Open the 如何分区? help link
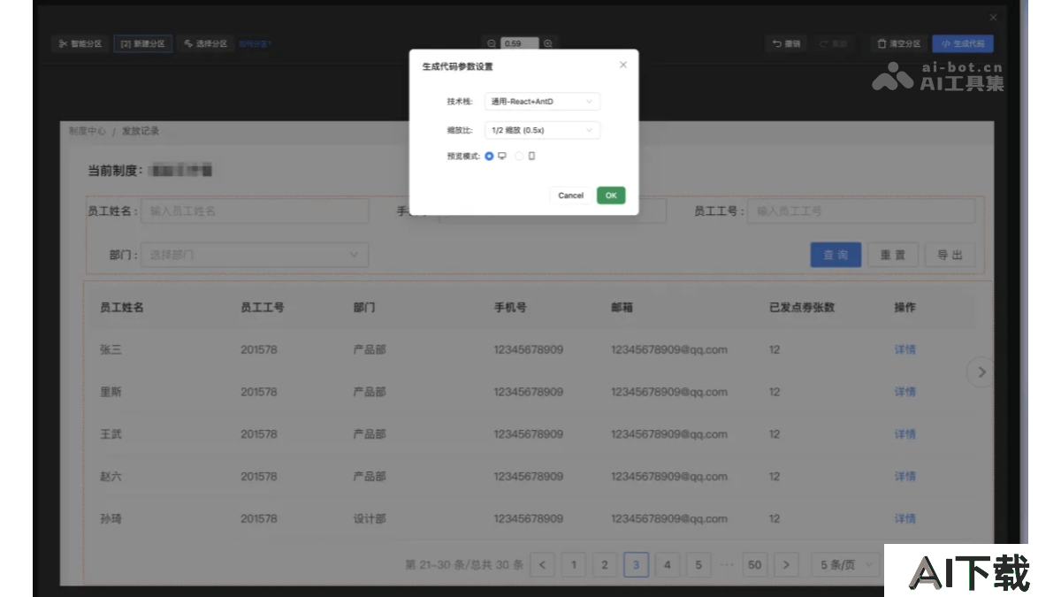This screenshot has width=1061, height=597. point(255,43)
